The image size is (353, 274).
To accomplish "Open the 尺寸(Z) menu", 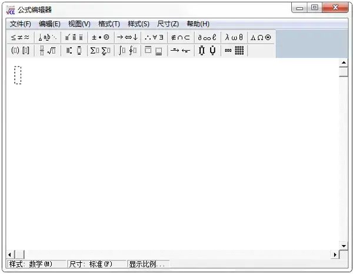I will point(168,24).
